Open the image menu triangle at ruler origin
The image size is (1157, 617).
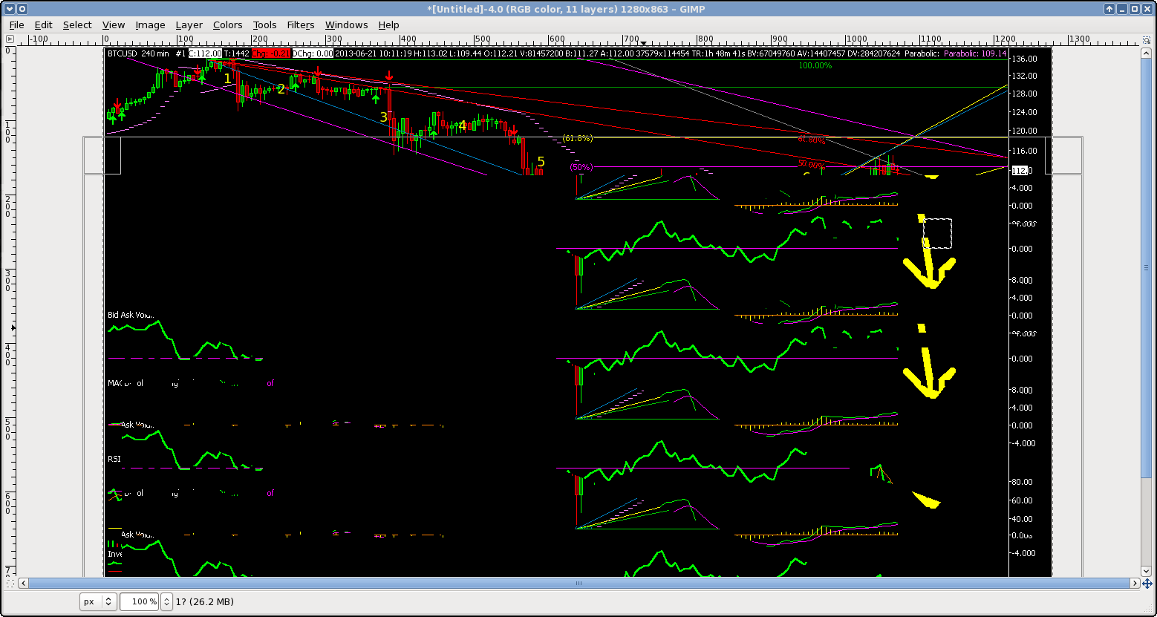(x=9, y=39)
